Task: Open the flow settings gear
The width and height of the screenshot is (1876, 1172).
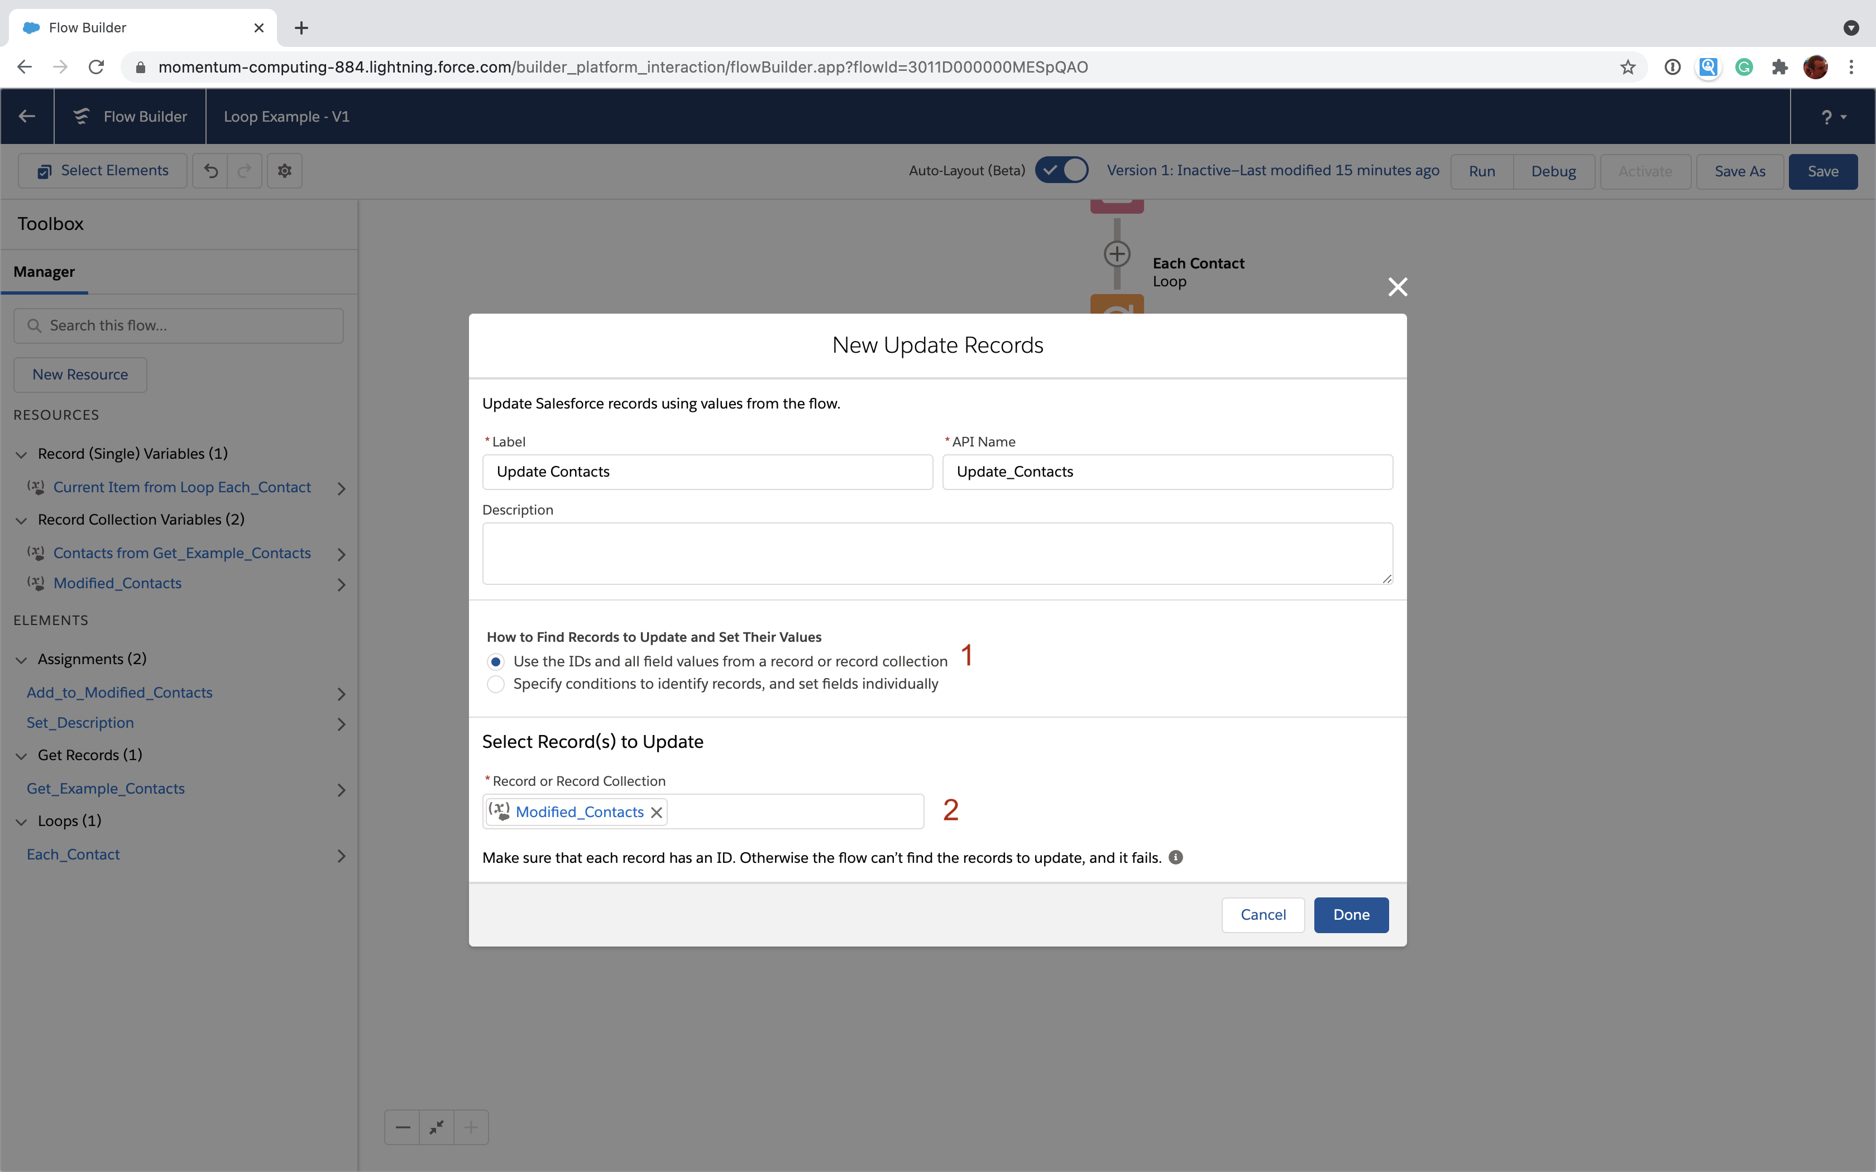Action: (284, 171)
